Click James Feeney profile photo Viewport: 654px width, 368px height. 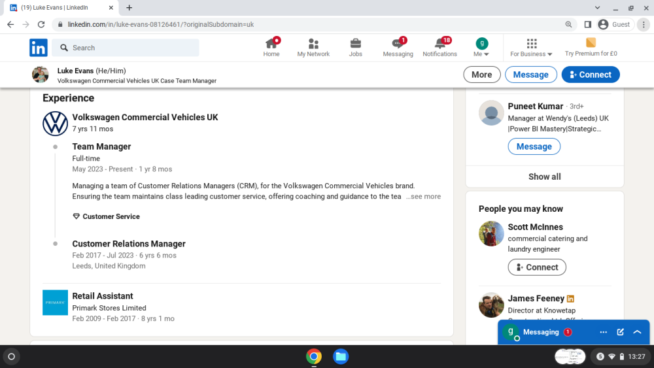pos(491,305)
